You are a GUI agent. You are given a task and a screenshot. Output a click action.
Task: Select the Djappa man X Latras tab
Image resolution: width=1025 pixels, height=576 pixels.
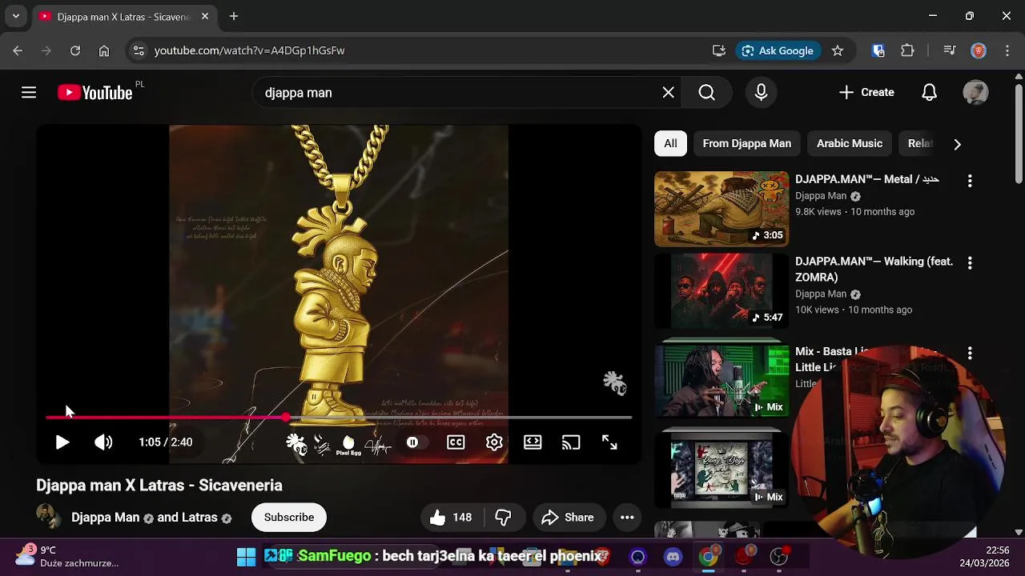pos(123,16)
